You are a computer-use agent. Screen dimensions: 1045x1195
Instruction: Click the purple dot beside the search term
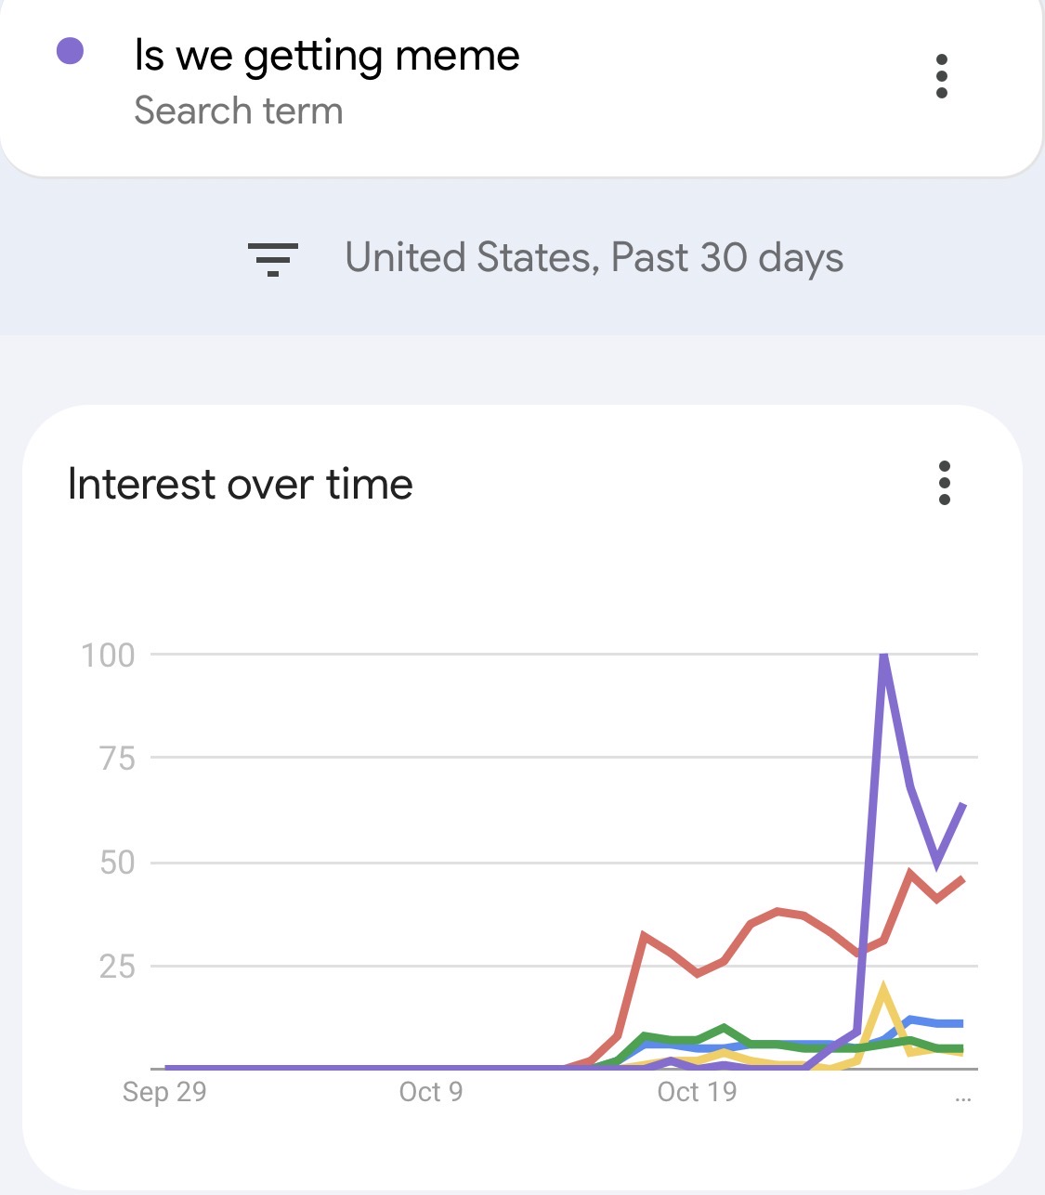71,51
